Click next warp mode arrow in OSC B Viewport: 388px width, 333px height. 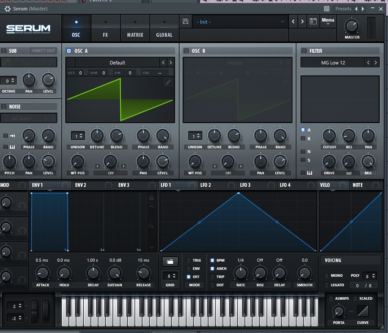coord(241,166)
